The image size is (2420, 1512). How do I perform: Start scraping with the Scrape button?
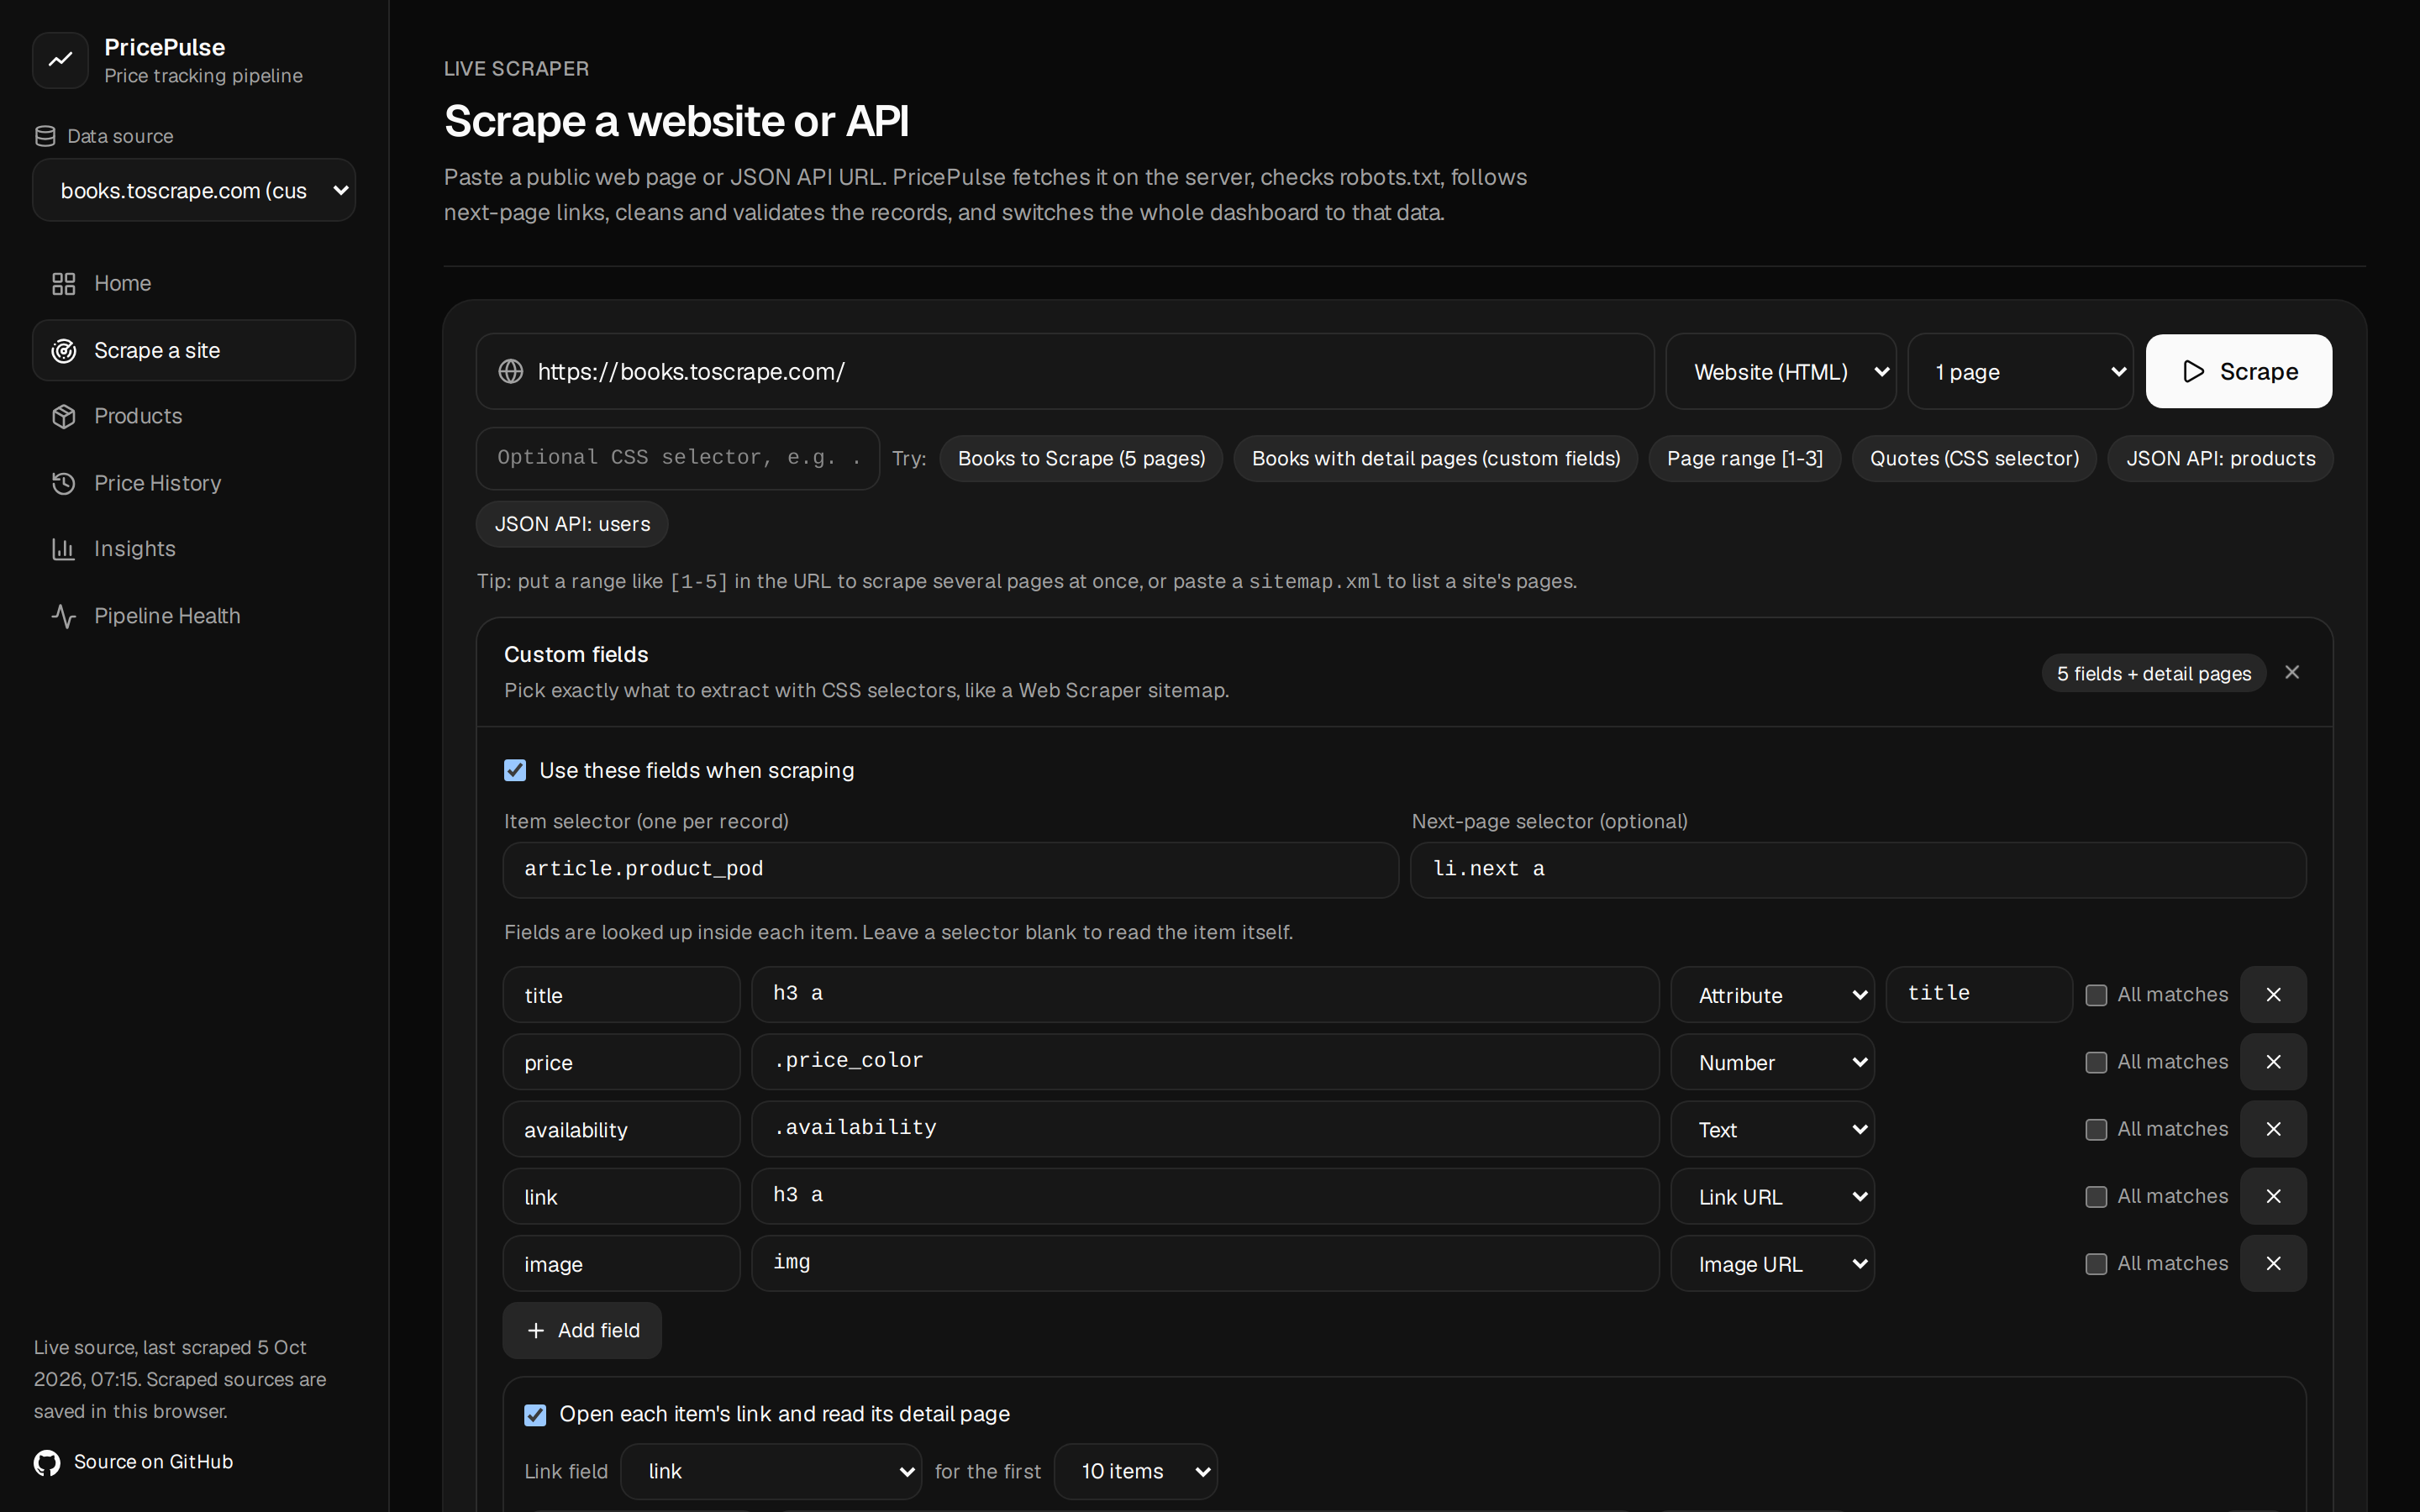tap(2238, 372)
